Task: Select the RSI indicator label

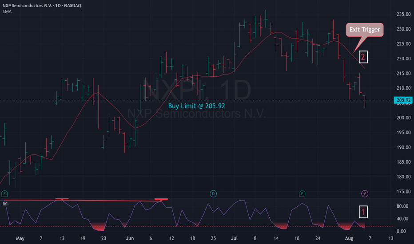Action: point(5,204)
